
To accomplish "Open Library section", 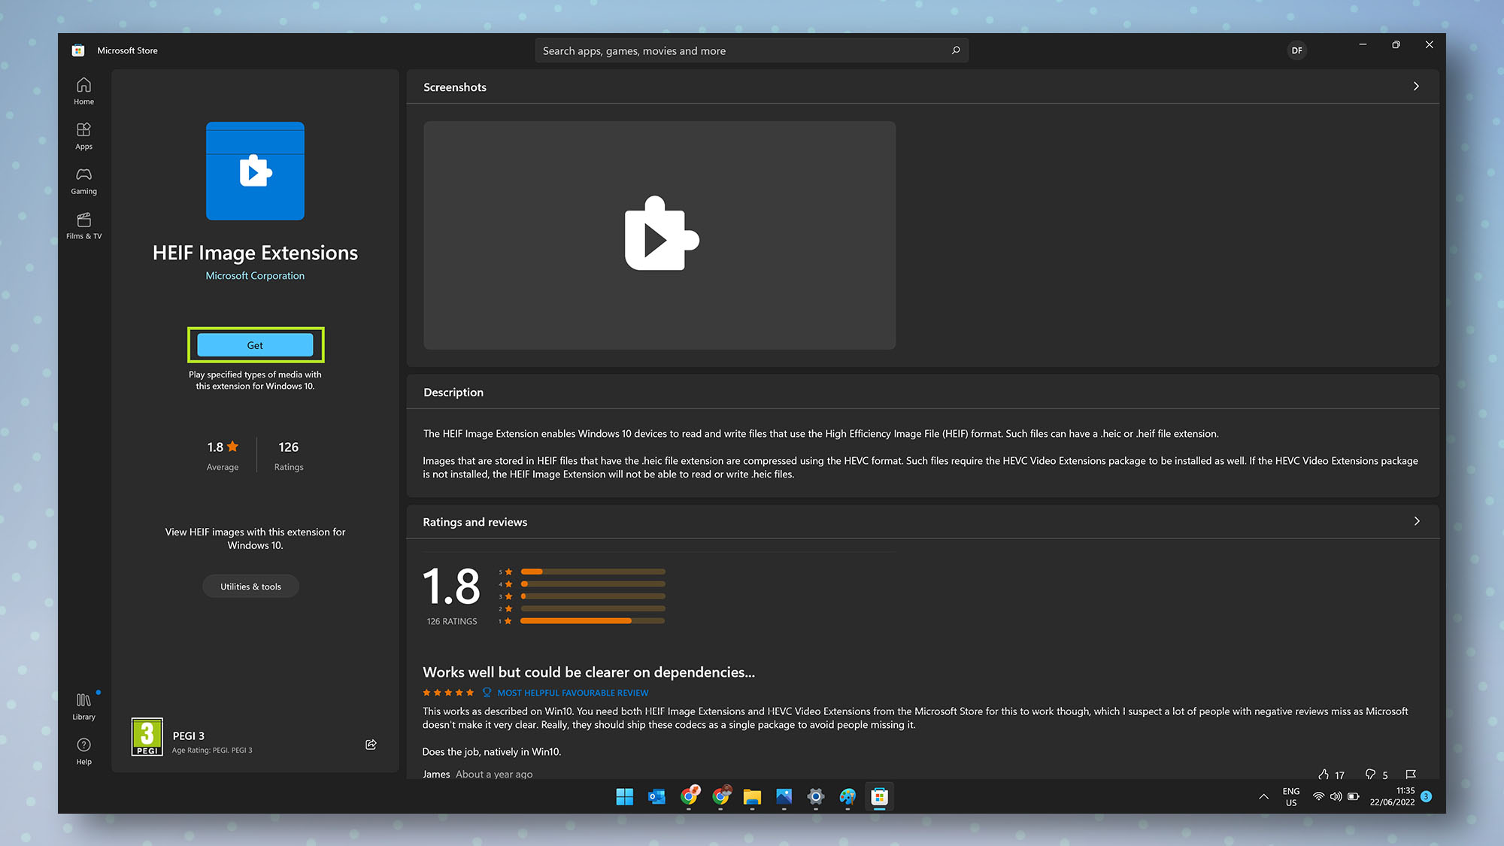I will click(82, 707).
